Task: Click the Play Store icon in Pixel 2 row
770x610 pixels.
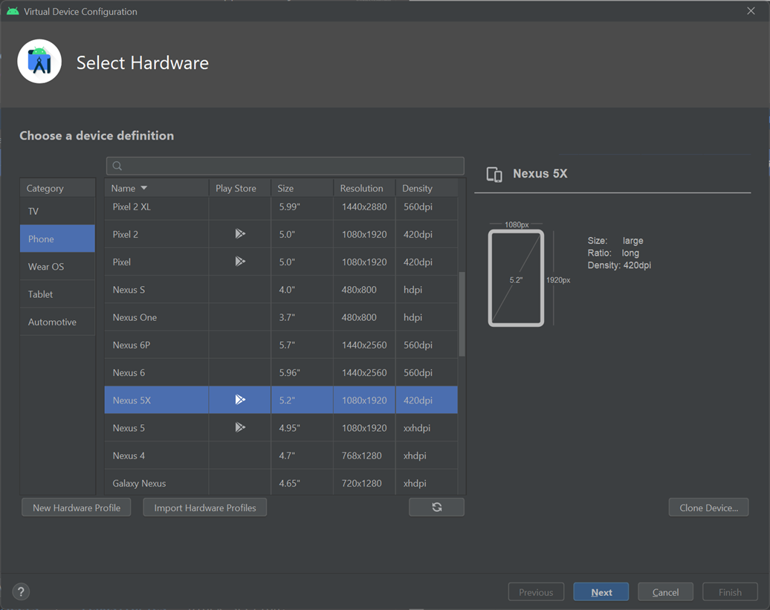Action: pyautogui.click(x=239, y=234)
